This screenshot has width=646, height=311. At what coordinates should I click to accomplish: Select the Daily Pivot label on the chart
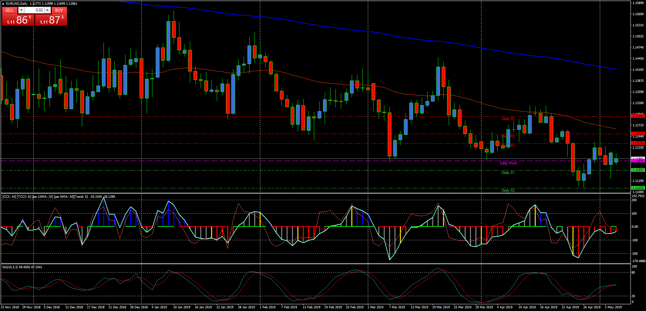(x=508, y=163)
